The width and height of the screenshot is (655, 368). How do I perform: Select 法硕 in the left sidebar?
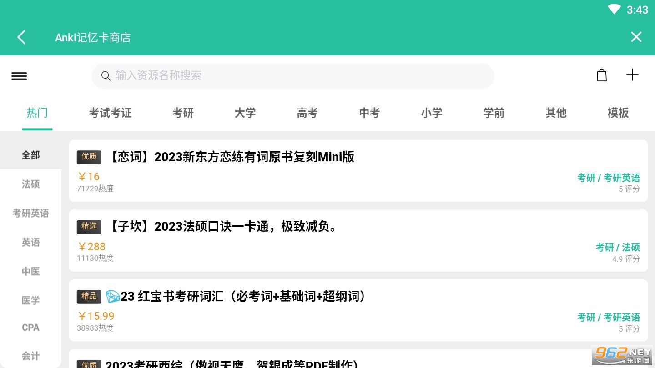point(30,184)
